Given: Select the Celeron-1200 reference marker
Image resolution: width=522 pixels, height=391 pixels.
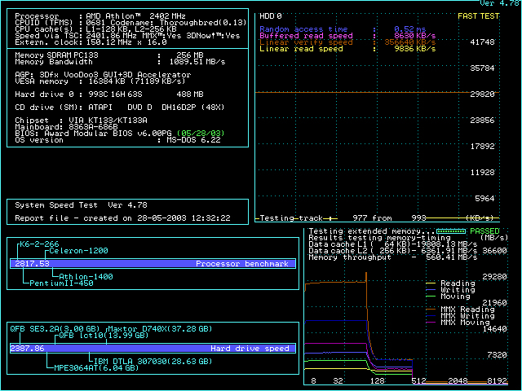Looking at the screenshot, I should 77,252.
